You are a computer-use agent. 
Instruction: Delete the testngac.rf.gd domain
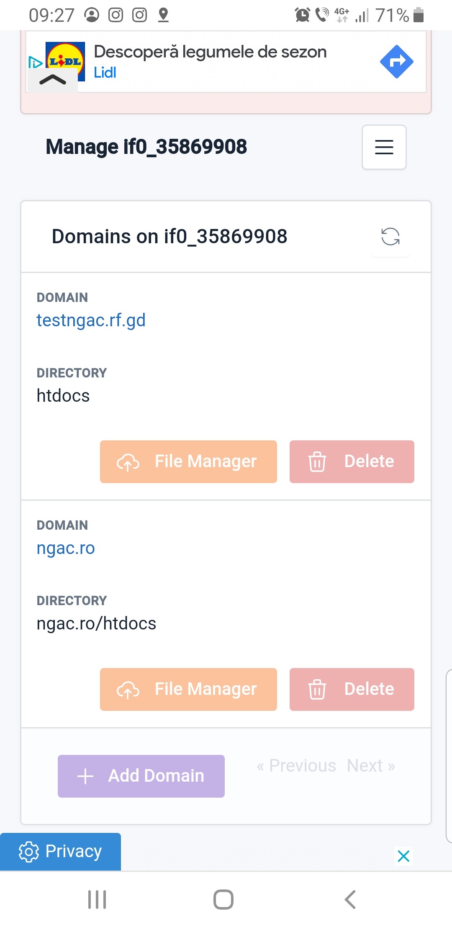point(352,462)
